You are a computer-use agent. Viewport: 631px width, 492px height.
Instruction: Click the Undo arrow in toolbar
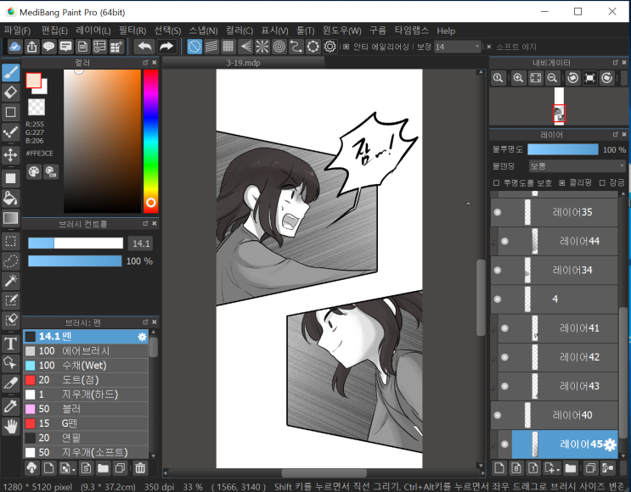[144, 47]
